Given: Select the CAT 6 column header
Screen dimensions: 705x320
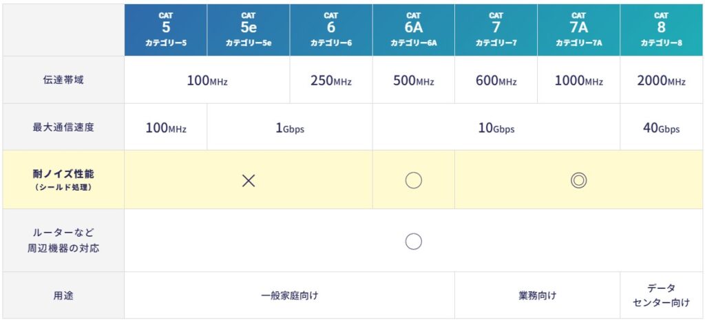Looking at the screenshot, I should pyautogui.click(x=331, y=30).
